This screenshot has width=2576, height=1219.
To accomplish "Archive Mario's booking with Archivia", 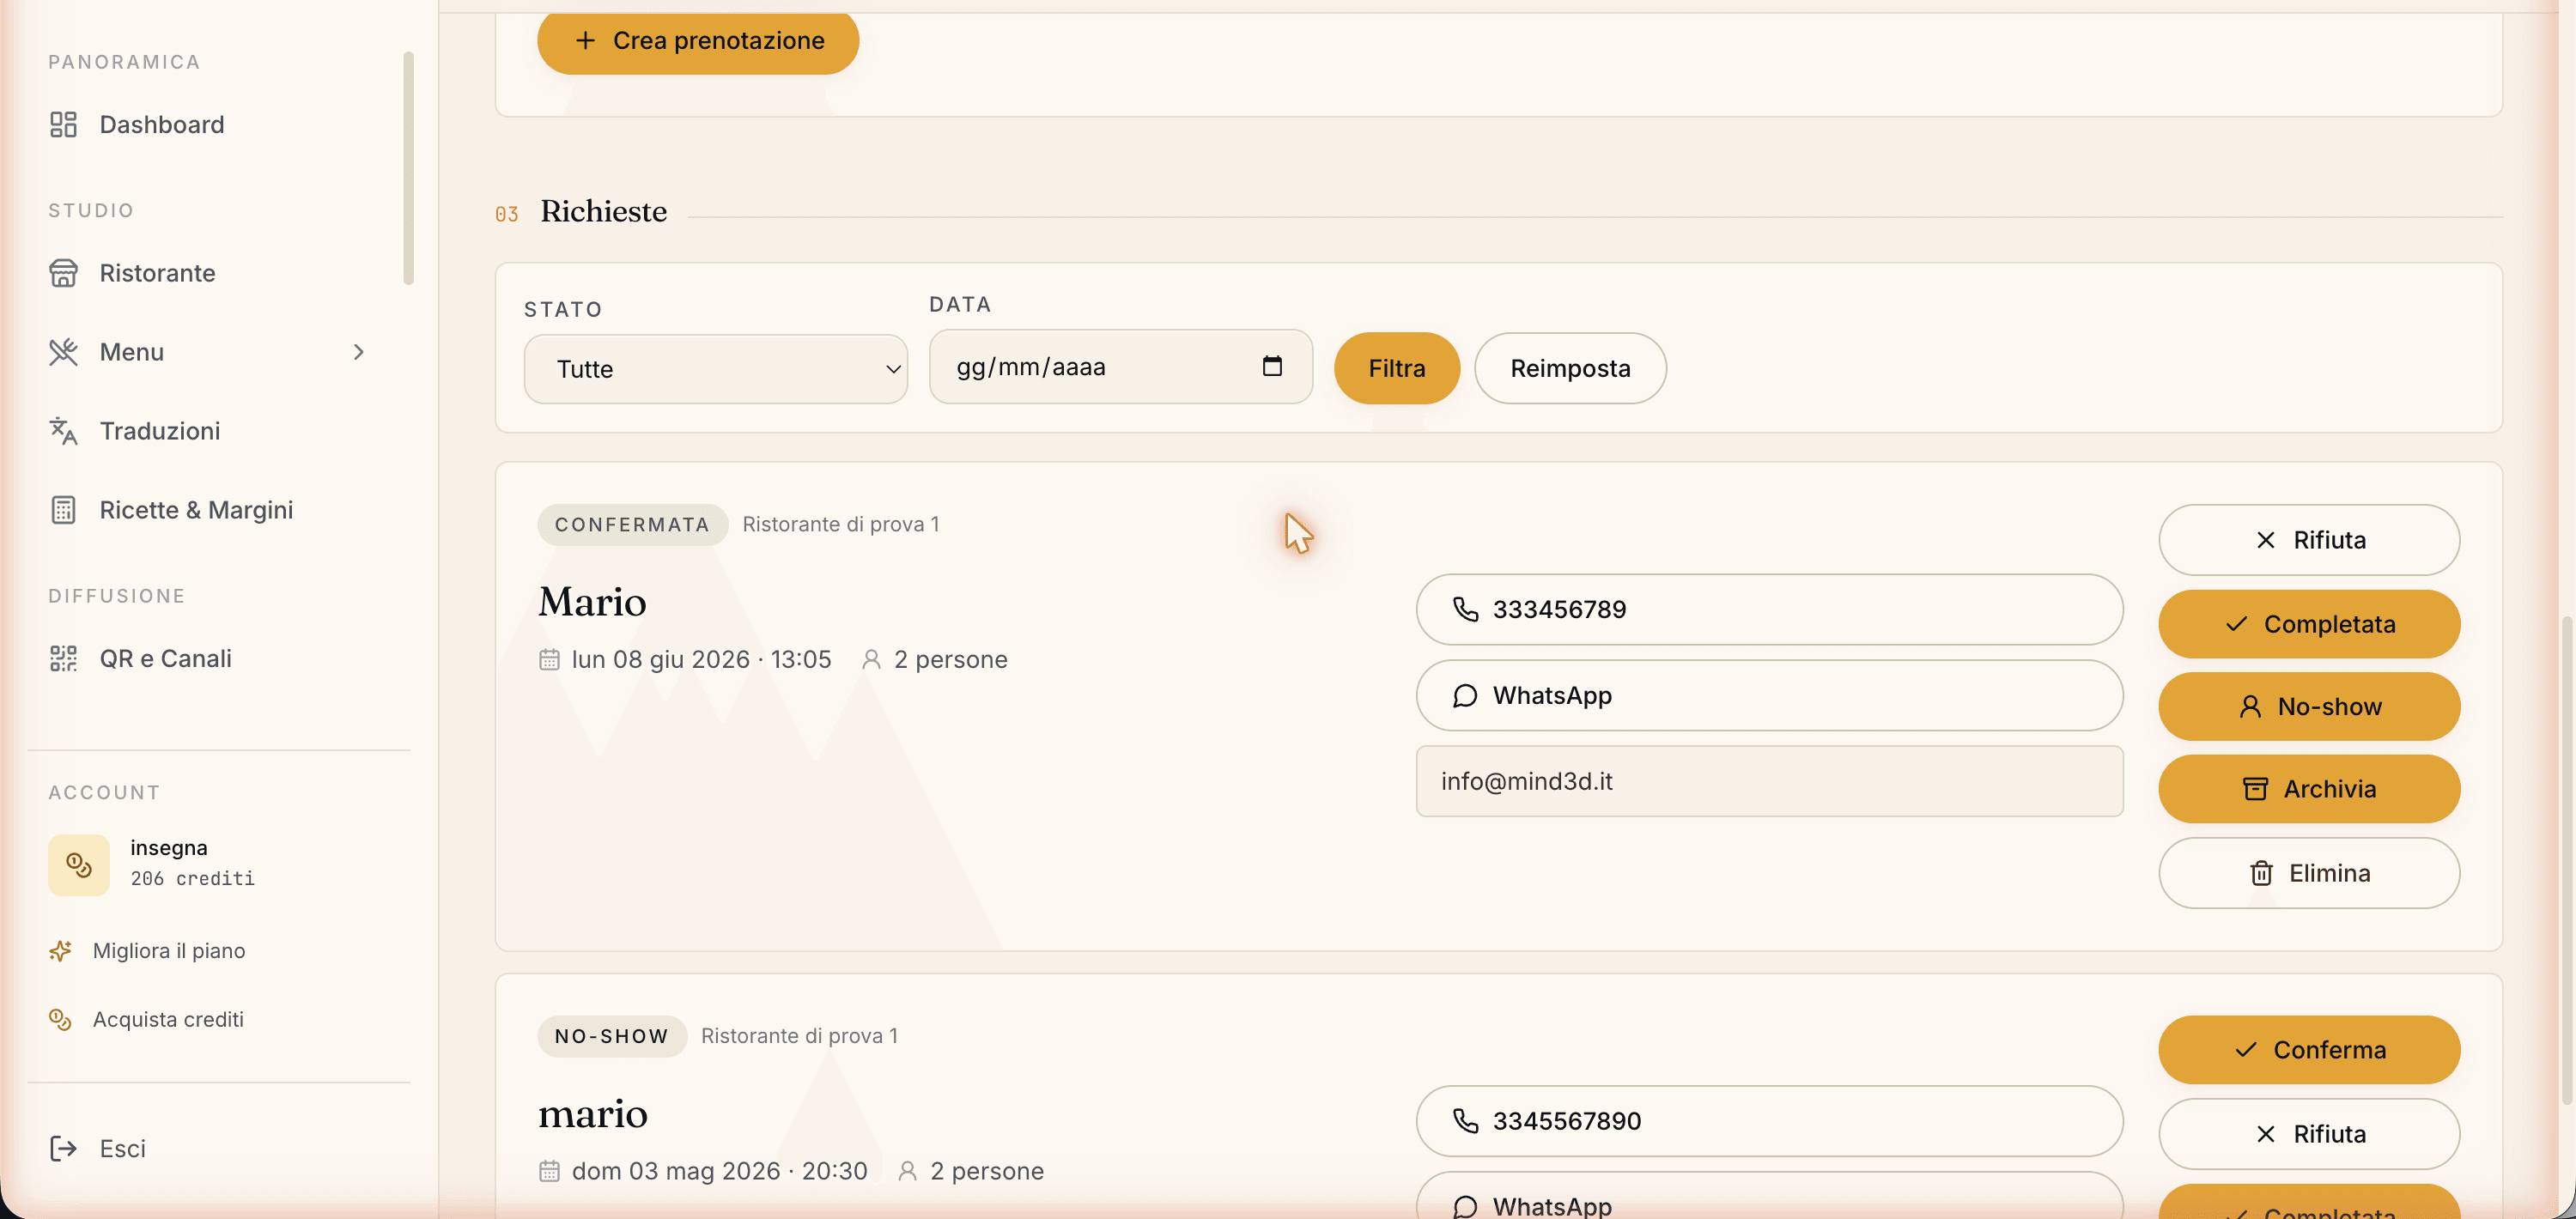I will 2308,789.
